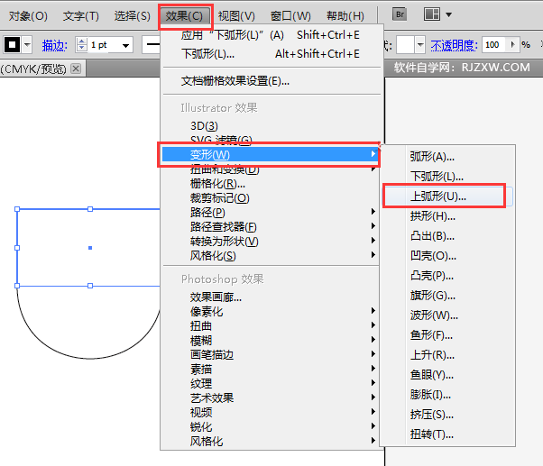
Task: Open the 文字(T) menu
Action: pos(81,16)
